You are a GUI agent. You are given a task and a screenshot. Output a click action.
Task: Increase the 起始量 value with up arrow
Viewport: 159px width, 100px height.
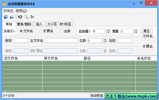click(x=108, y=30)
